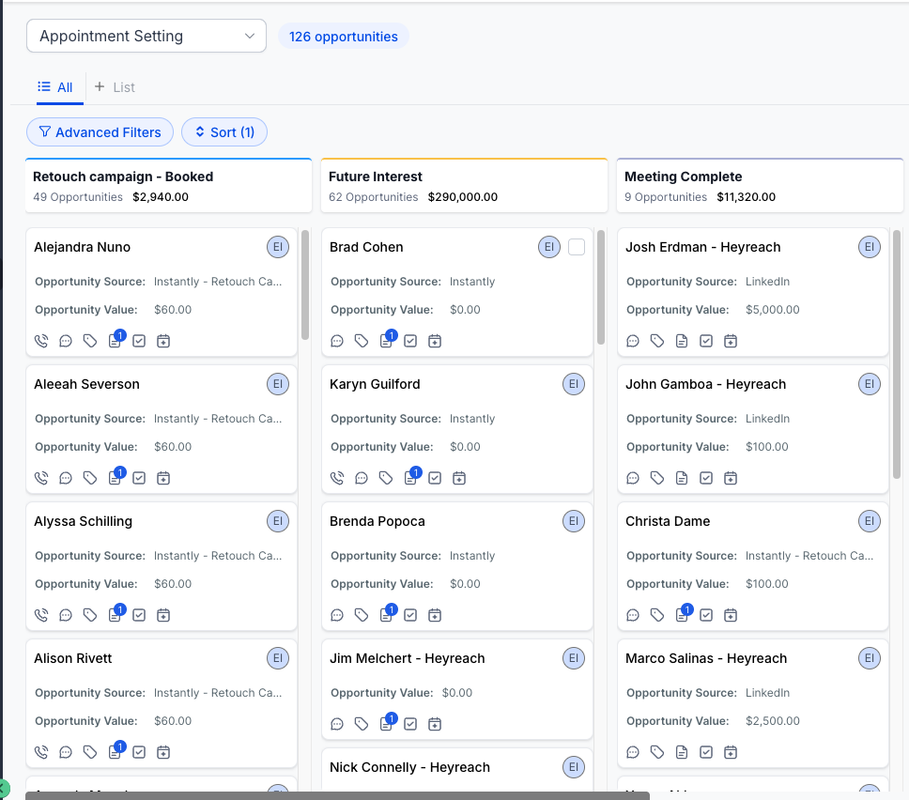The width and height of the screenshot is (909, 800).
Task: Open John Gamboa - Heyreach opportunity
Action: click(x=705, y=384)
